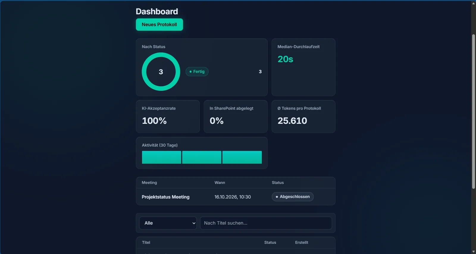This screenshot has width=476, height=254.
Task: Focus the Nach Titel suchen search field
Action: [x=266, y=223]
